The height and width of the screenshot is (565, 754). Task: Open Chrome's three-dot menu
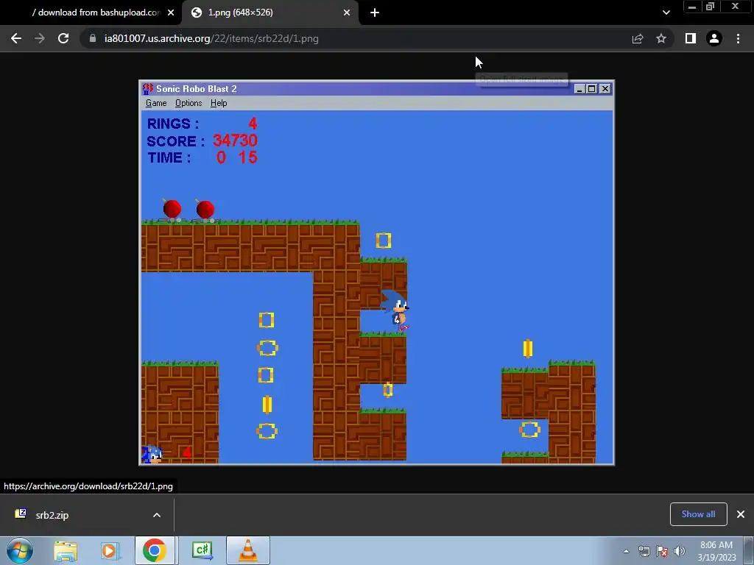pyautogui.click(x=738, y=38)
